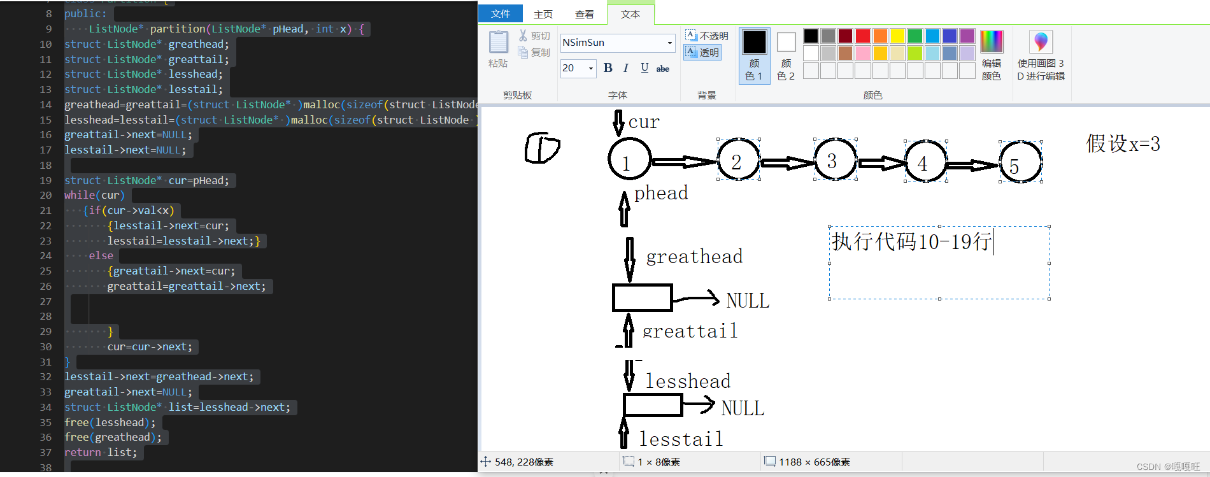The height and width of the screenshot is (477, 1210).
Task: Toggle Underline text formatting
Action: 644,68
